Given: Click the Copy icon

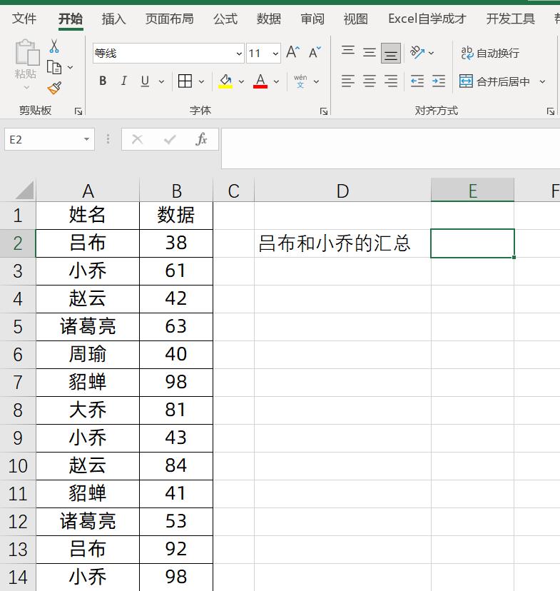Looking at the screenshot, I should 54,67.
